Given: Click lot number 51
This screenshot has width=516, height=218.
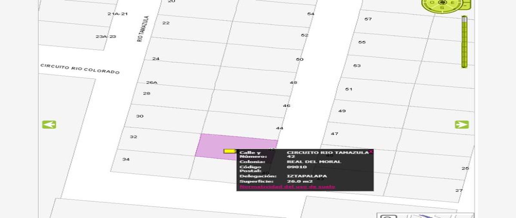Looking at the screenshot, I should (349, 89).
